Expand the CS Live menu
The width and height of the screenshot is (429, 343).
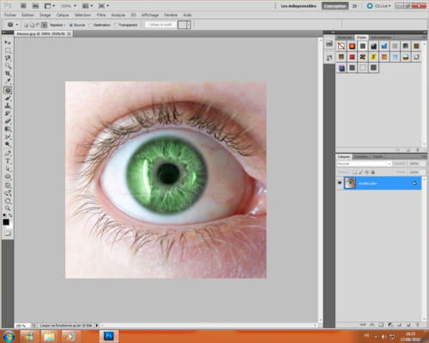(x=379, y=6)
